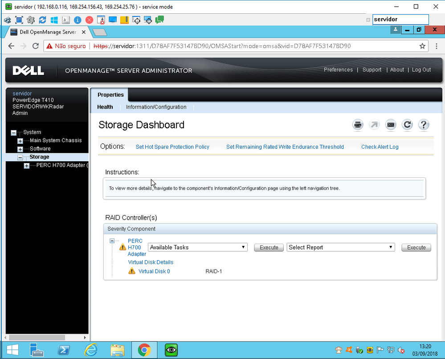445x359 pixels.
Task: Click the blue info icon in remote toolbar
Action: point(78,20)
